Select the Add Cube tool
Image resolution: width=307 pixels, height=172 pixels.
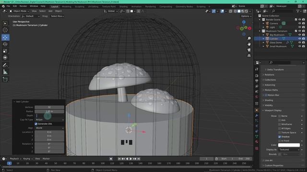click(x=5, y=79)
